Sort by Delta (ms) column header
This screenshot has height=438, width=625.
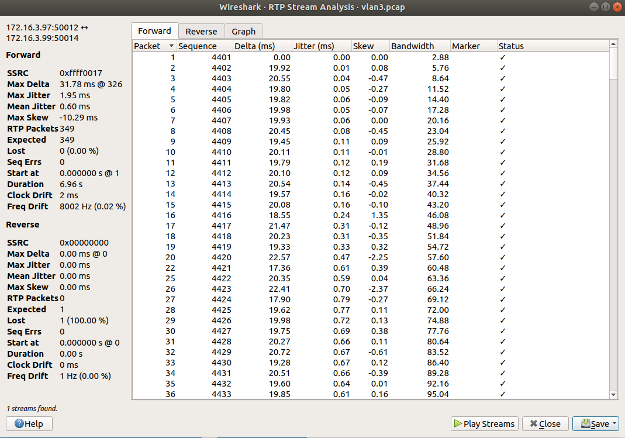point(263,46)
